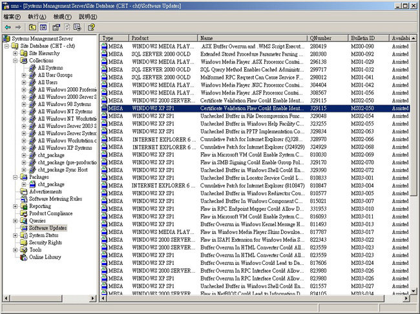Click the Refresh toolbar icon
The image size is (420, 314).
[x=67, y=27]
